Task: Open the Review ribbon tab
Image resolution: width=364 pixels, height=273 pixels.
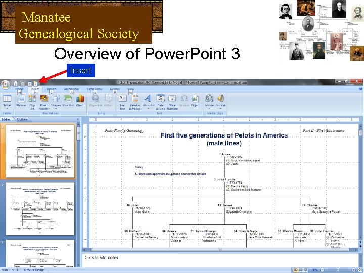Action: 115,89
